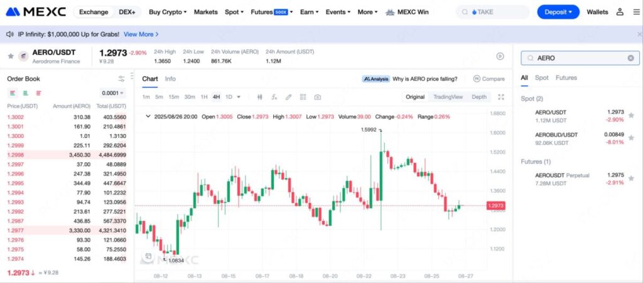Favorite the AEROBUD/USDT result

click(631, 138)
